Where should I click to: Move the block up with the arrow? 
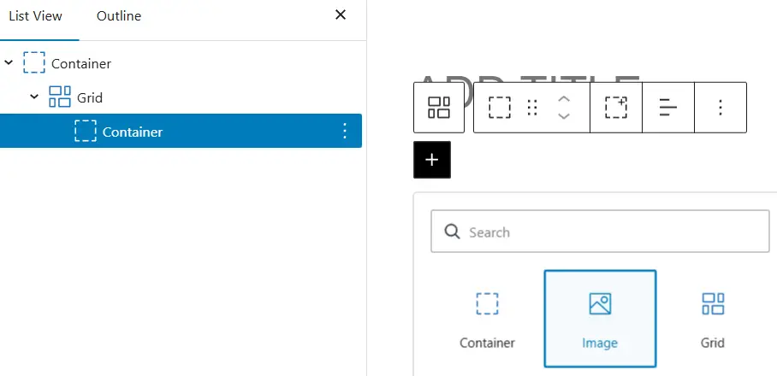564,99
